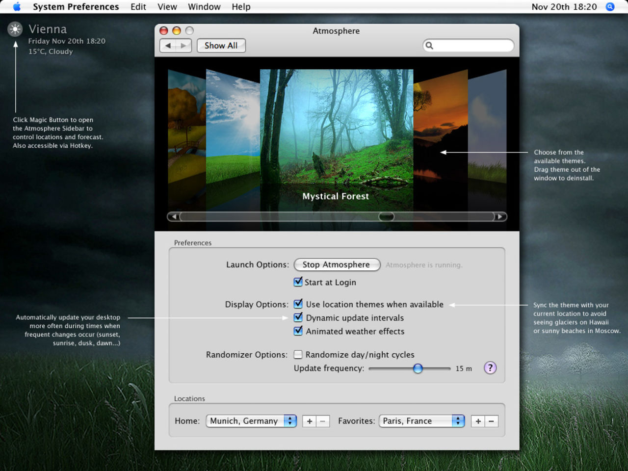628x471 pixels.
Task: Click the Stop Atmosphere button
Action: [337, 264]
